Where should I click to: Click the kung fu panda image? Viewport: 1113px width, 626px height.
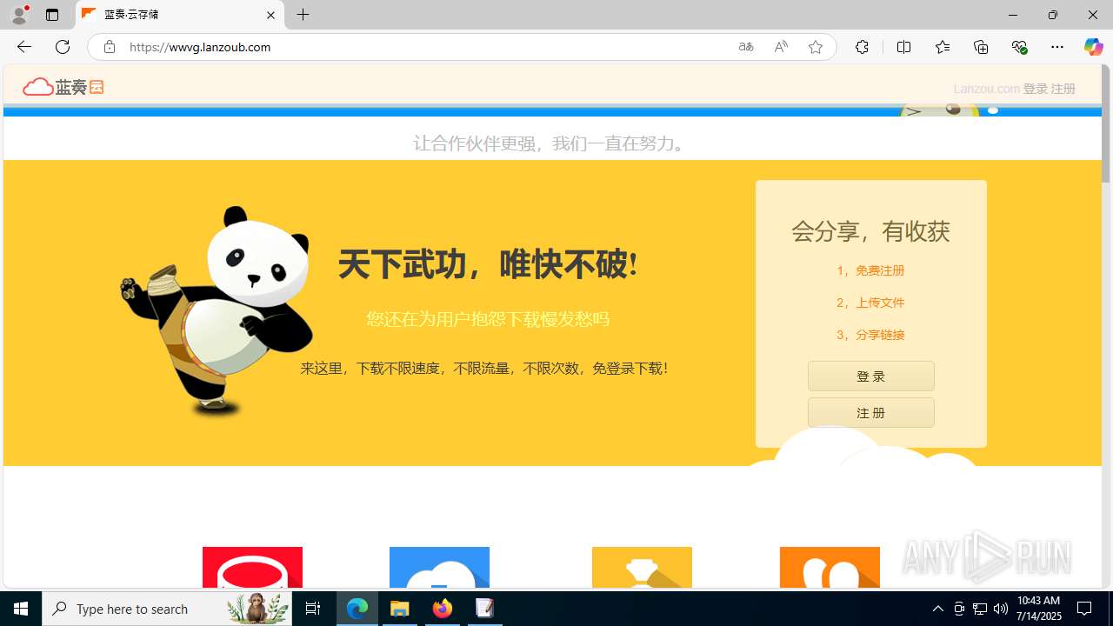tap(217, 311)
